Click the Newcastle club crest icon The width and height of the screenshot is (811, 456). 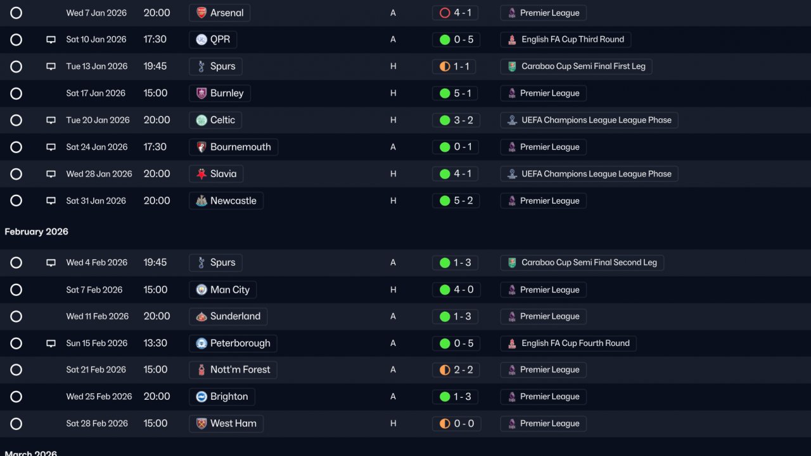(201, 201)
